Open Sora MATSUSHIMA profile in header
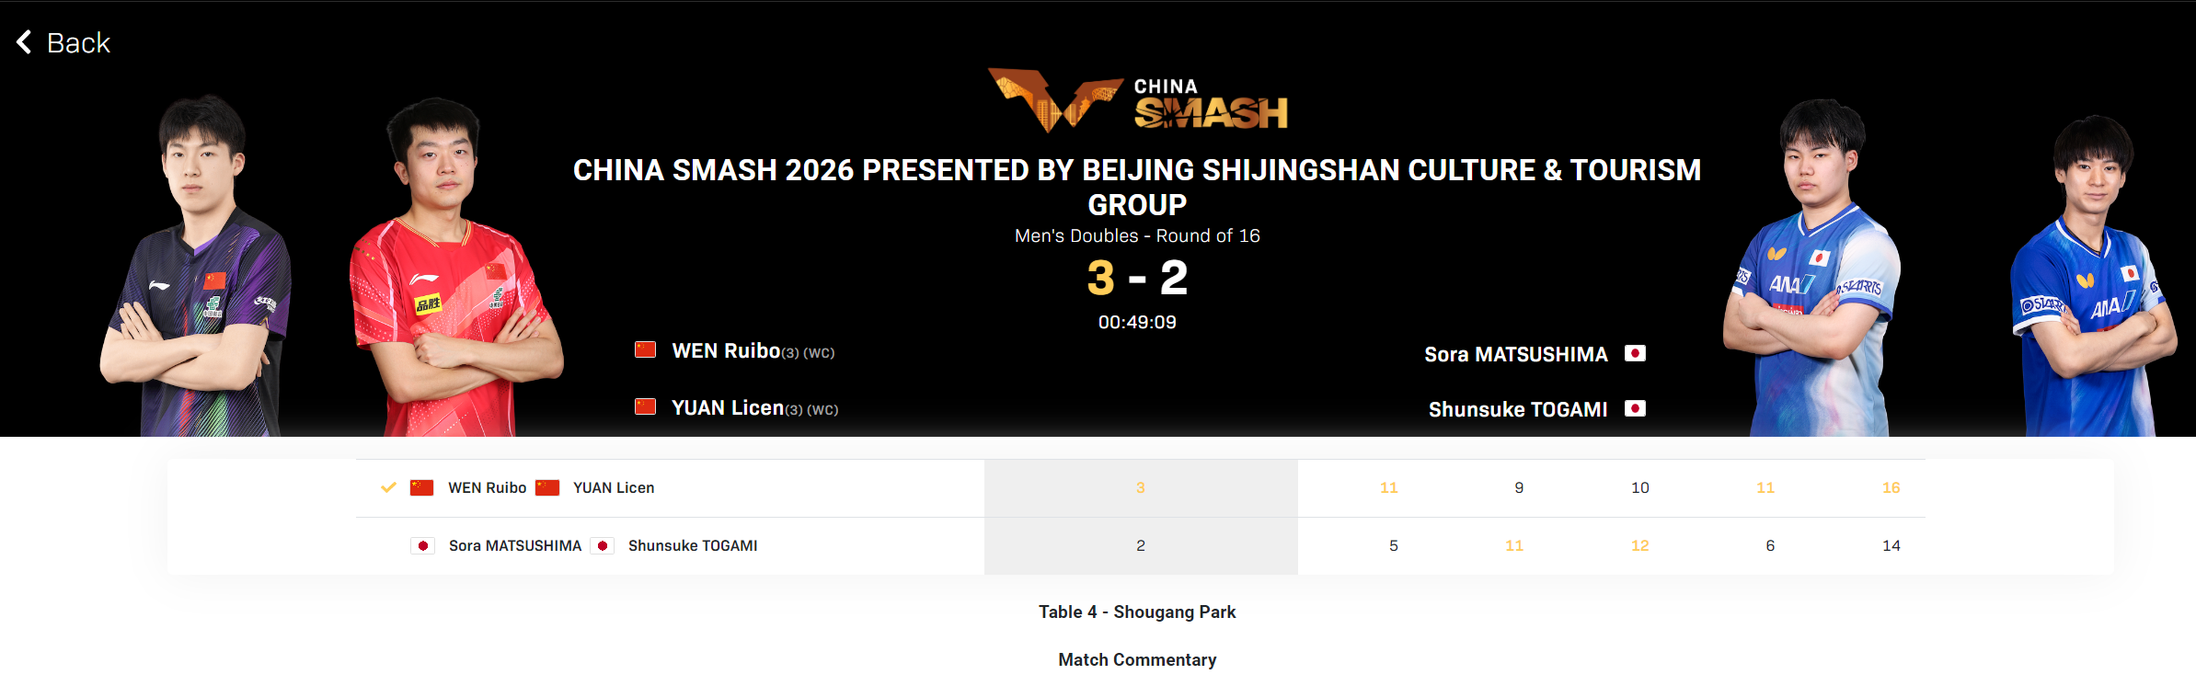 pos(1516,355)
